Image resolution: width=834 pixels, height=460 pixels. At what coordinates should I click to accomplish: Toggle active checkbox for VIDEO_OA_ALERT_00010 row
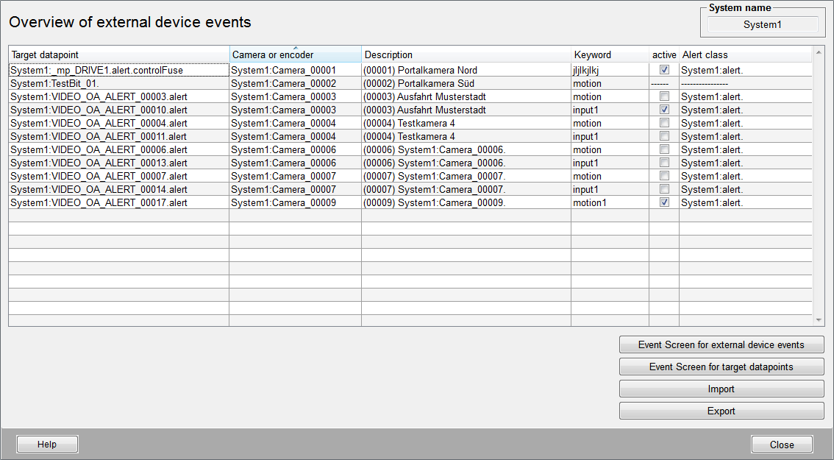[x=664, y=110]
